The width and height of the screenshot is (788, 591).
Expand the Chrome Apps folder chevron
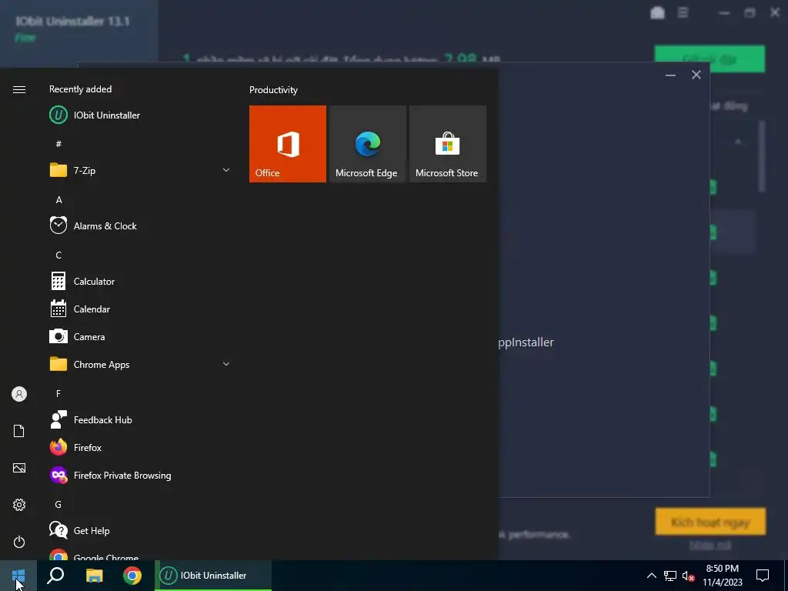tap(226, 364)
